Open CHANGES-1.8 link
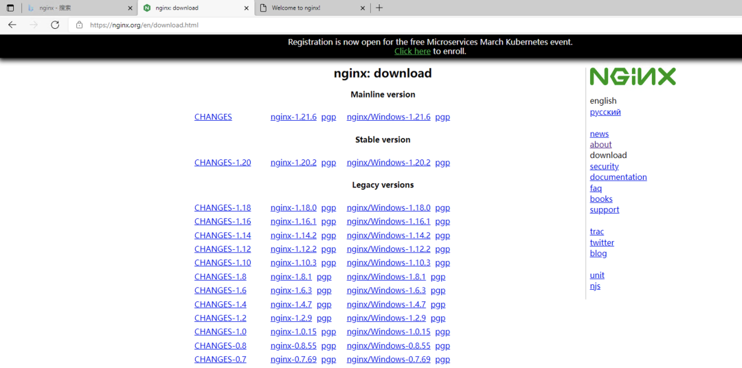This screenshot has width=742, height=368. coord(220,277)
